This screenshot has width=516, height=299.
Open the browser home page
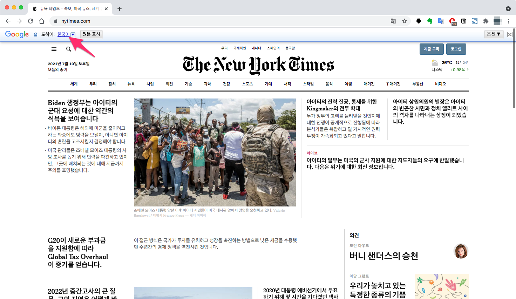tap(42, 21)
